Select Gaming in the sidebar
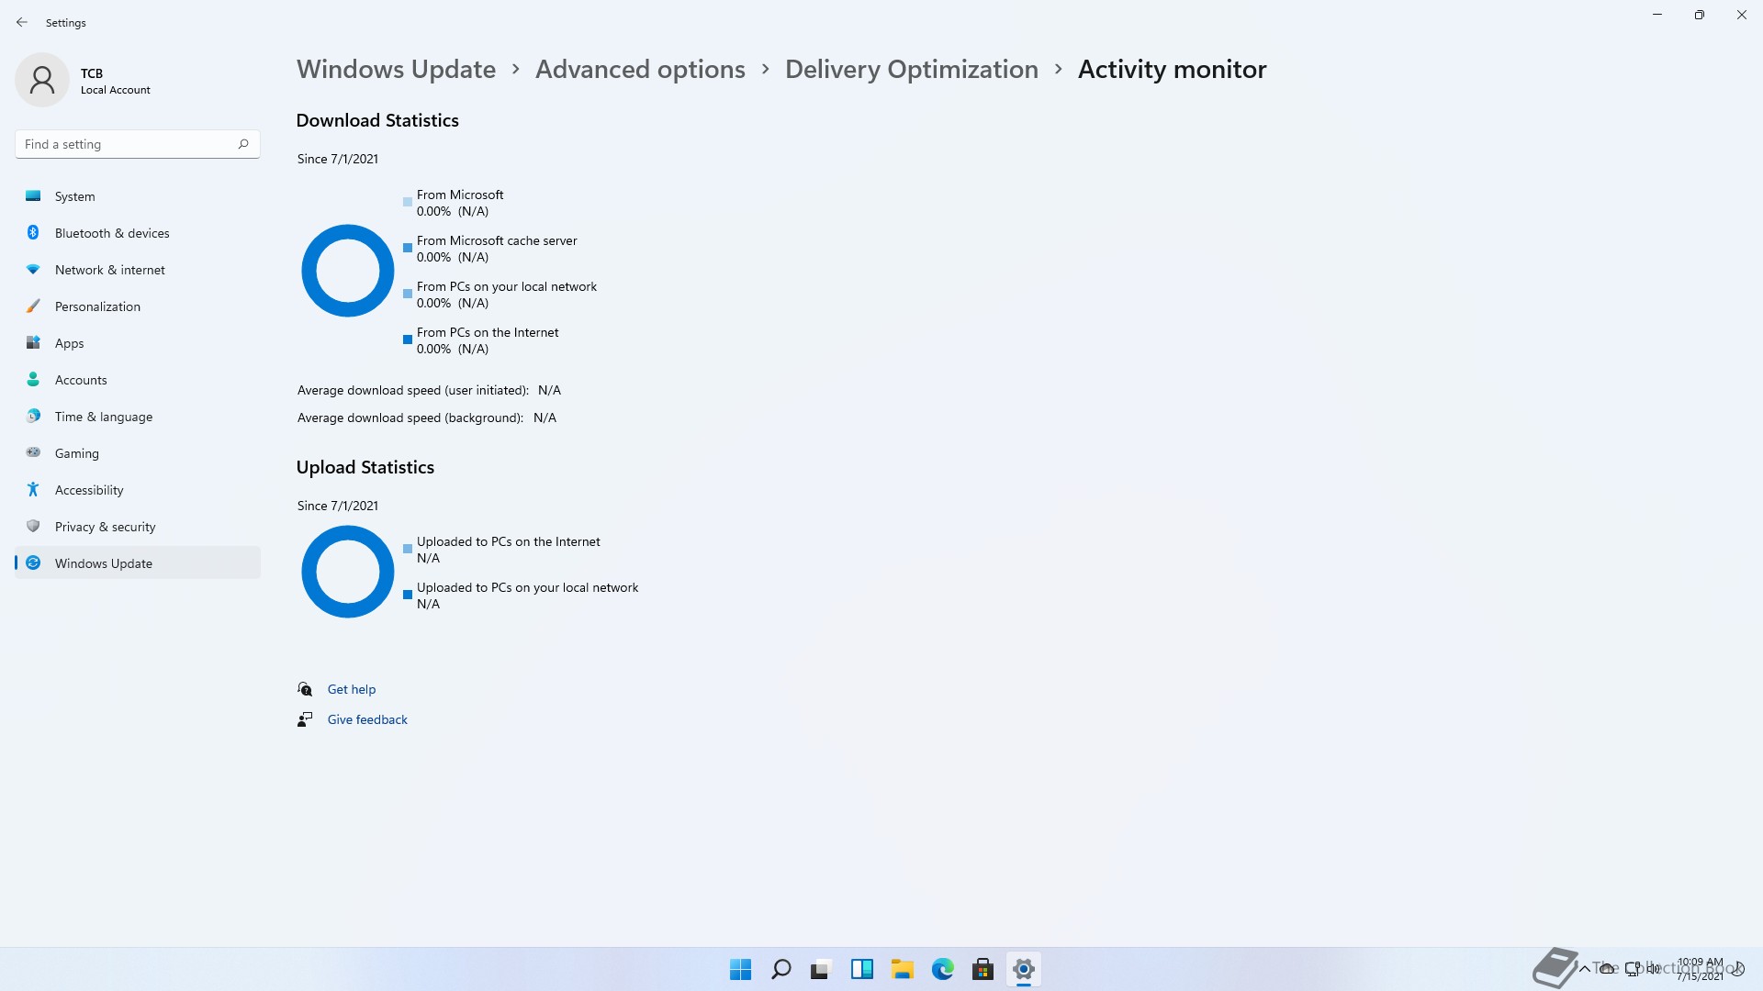Screen dimensions: 1763x991 tap(138, 453)
